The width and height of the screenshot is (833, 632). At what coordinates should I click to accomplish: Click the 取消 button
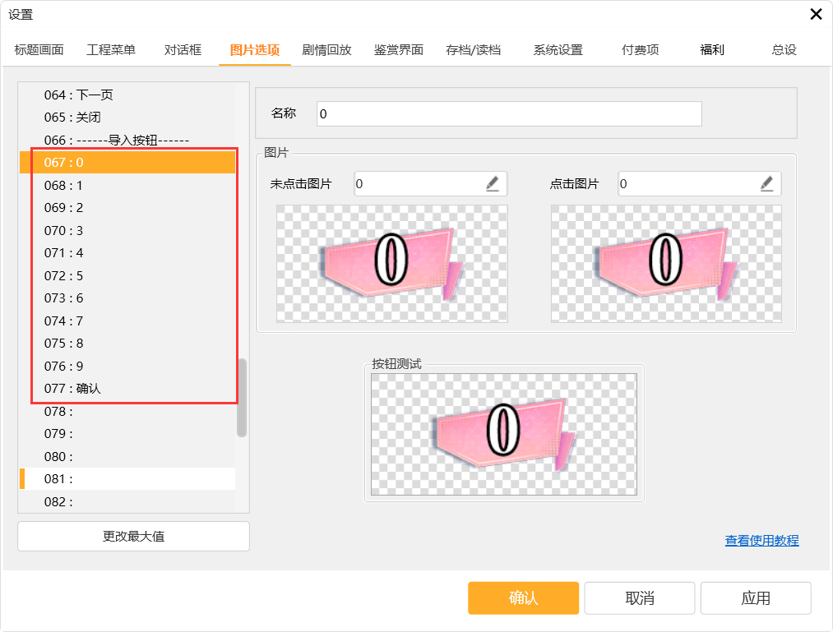(639, 598)
